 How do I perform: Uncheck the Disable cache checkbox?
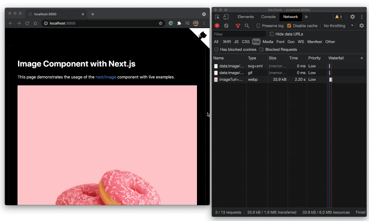[289, 26]
